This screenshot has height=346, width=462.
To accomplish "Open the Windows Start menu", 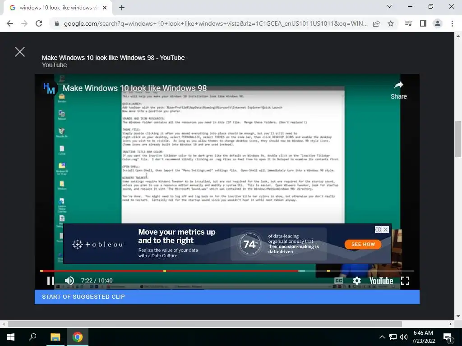I will (11, 337).
